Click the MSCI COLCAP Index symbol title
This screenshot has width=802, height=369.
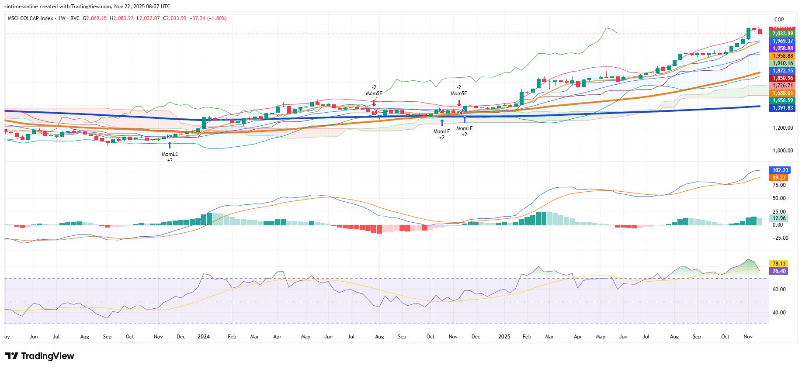pyautogui.click(x=31, y=18)
